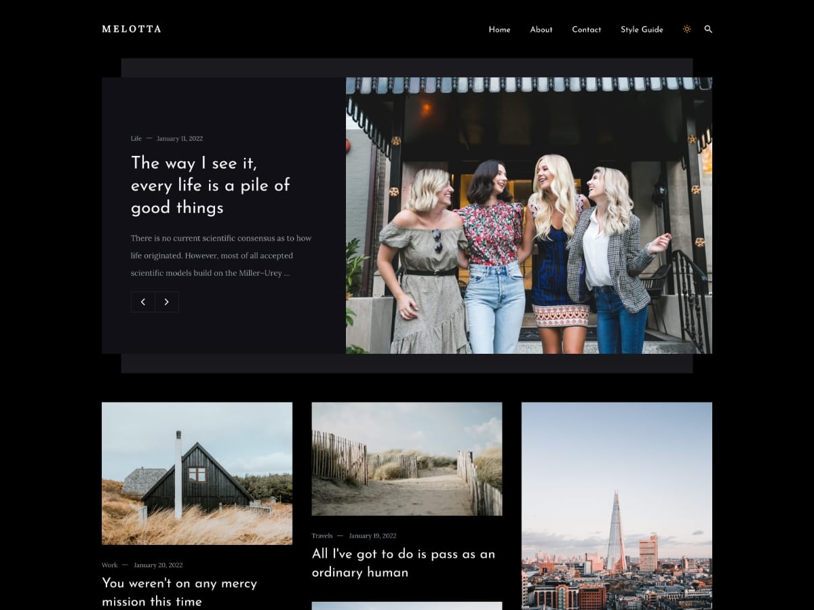Select the Travels category tag

[x=322, y=536]
